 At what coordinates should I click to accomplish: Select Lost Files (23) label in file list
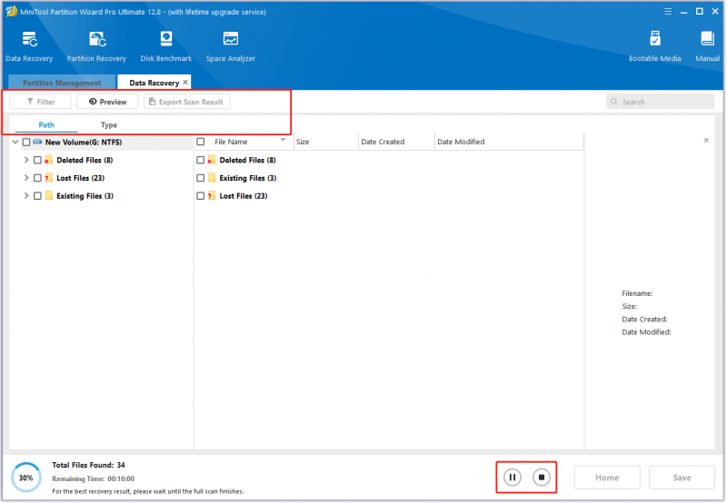click(x=244, y=196)
